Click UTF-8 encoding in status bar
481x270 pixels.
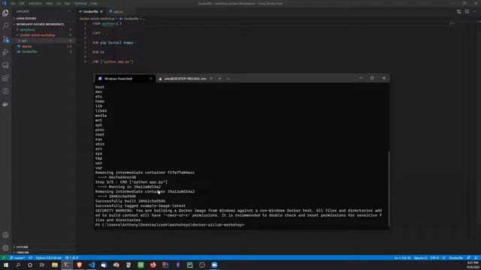pos(434,258)
